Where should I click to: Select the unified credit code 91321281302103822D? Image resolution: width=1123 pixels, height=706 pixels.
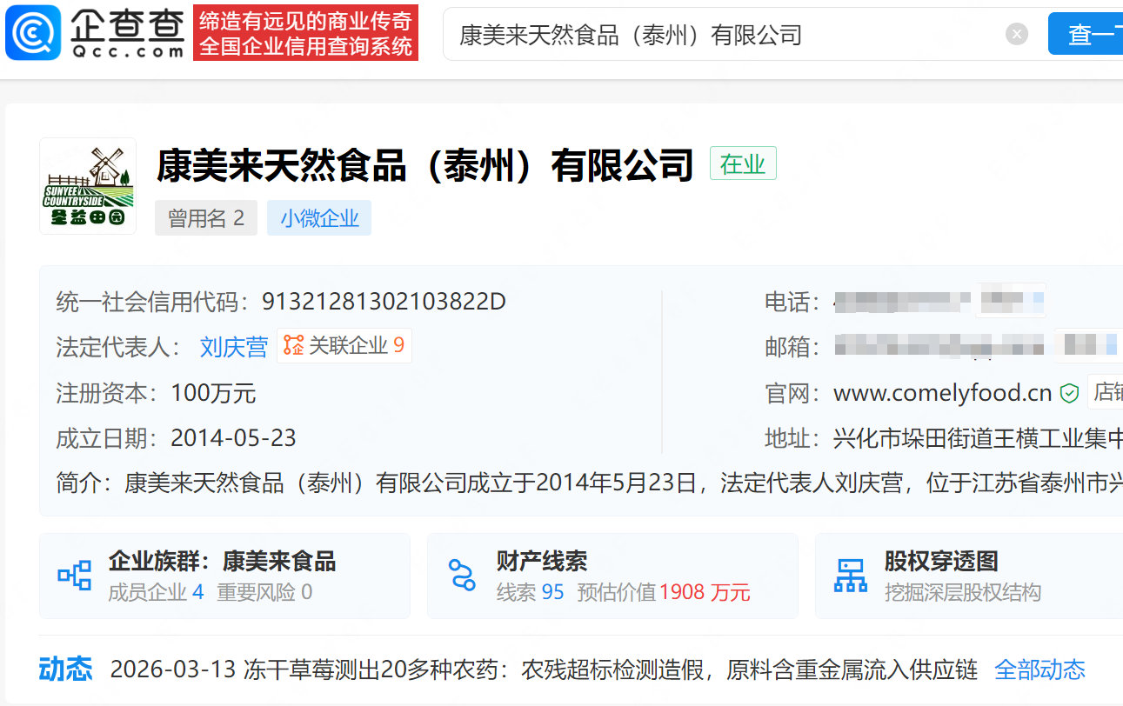tap(384, 302)
